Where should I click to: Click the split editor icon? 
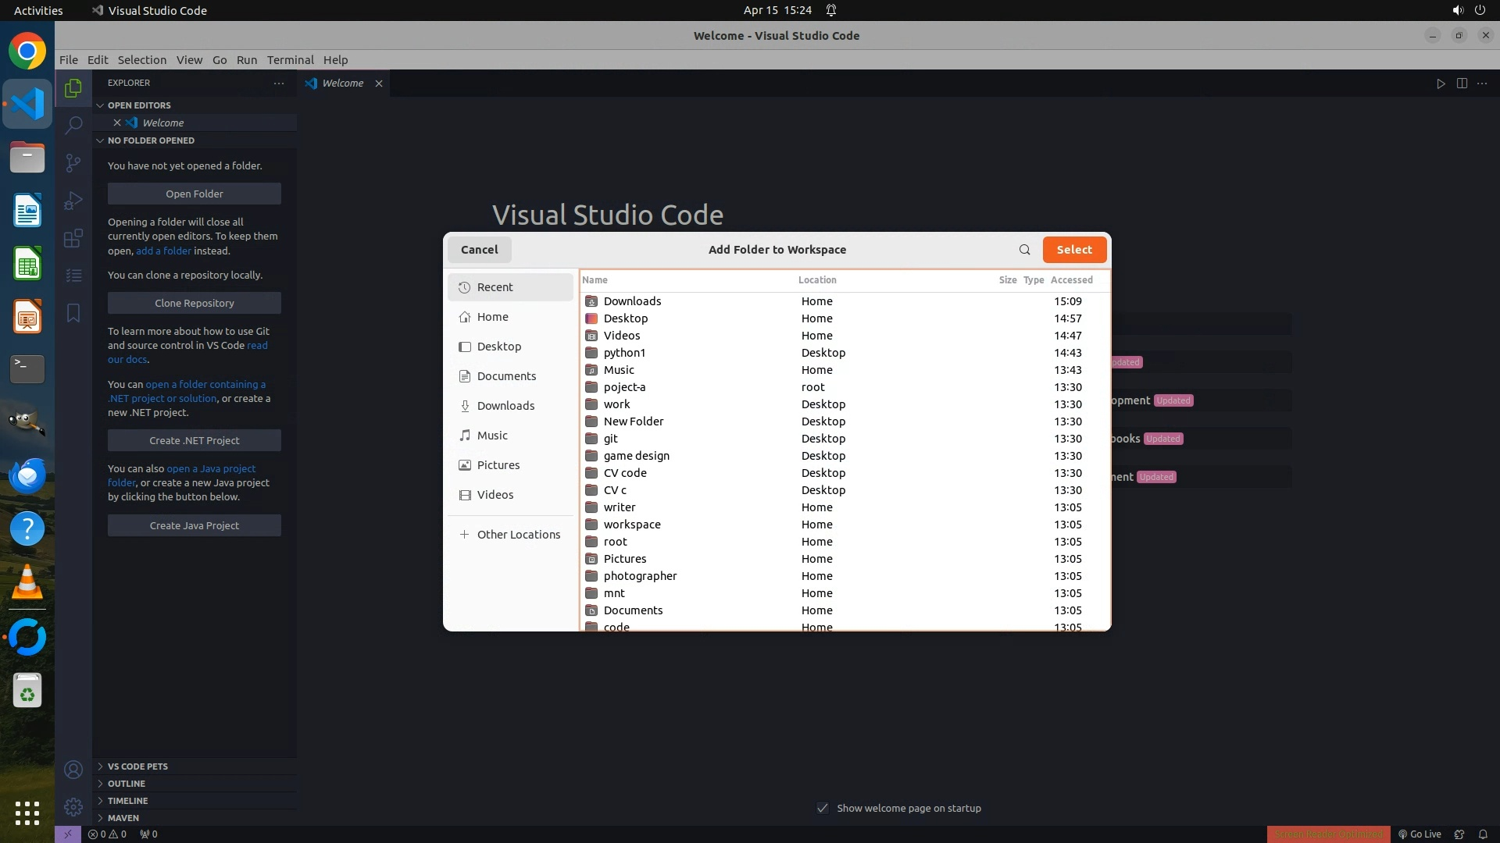pyautogui.click(x=1462, y=84)
